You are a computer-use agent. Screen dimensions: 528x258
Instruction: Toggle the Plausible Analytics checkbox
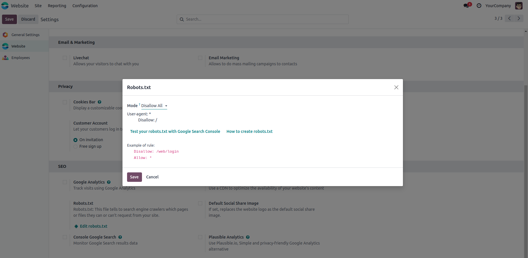coord(200,237)
